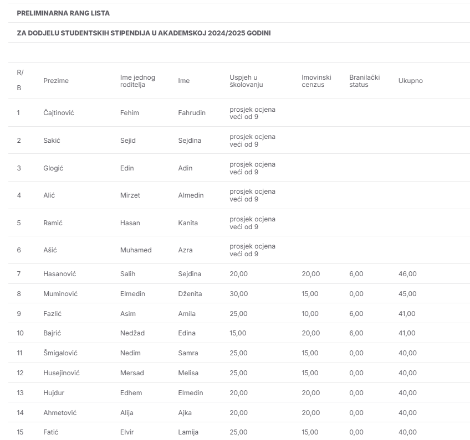The image size is (470, 440).
Task: Select the total 45,00 in Muminović's row
Action: [x=407, y=294]
